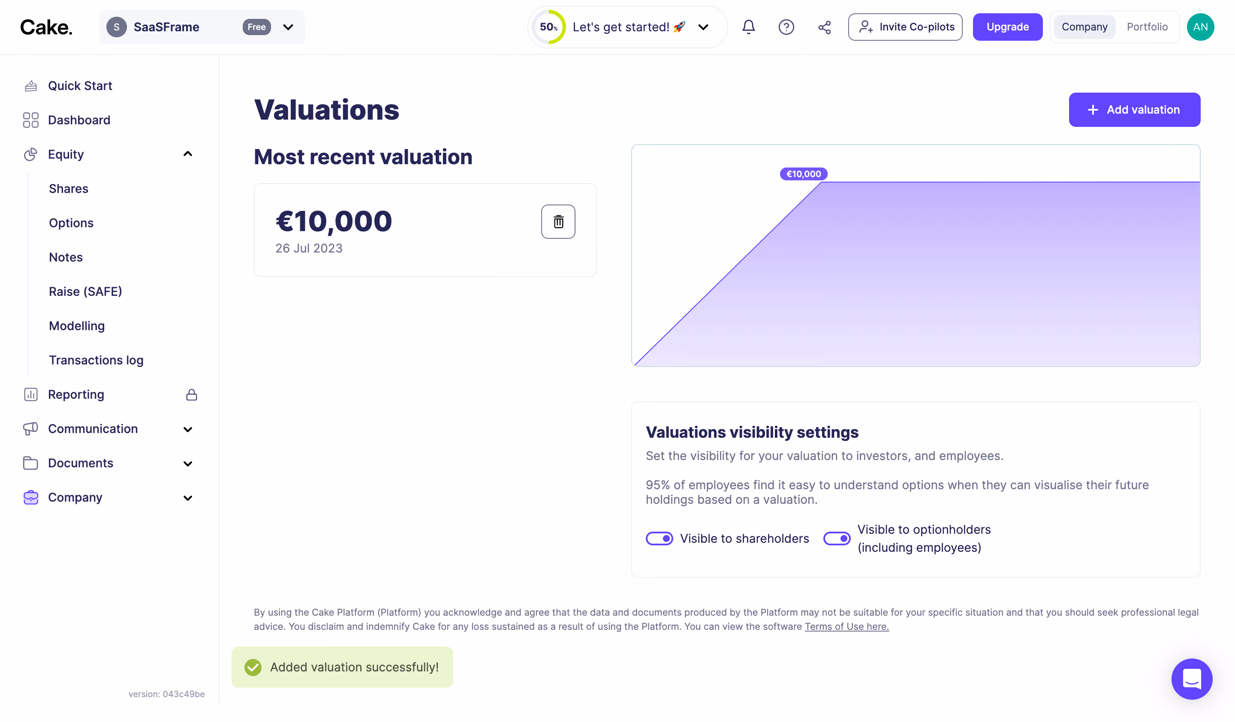
Task: Expand the Company section chevron
Action: click(188, 498)
